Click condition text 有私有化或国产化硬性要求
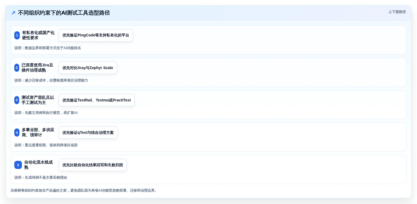Viewport: 417px width, 204px height. coord(38,35)
